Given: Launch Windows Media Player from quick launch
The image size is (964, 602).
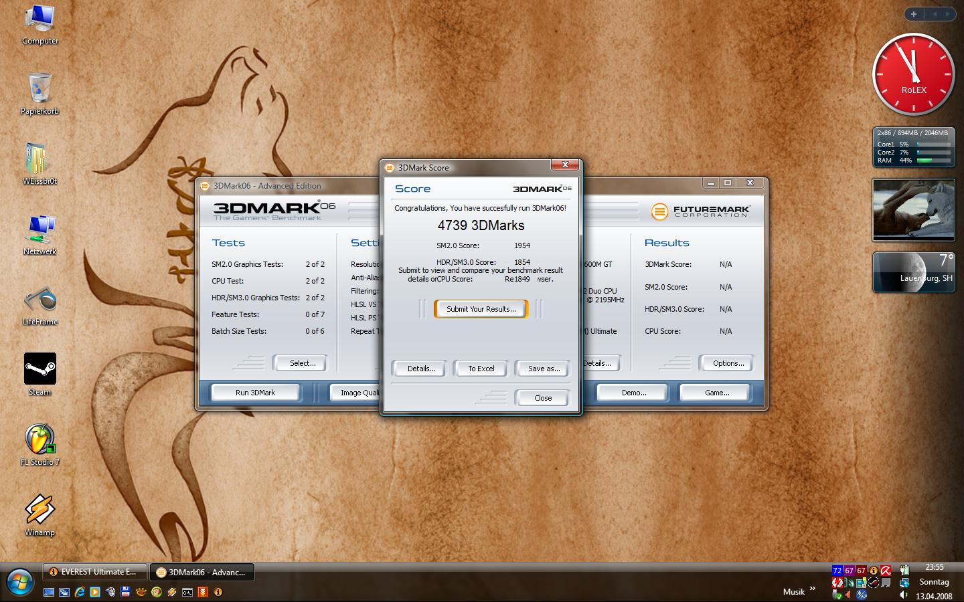Looking at the screenshot, I should point(95,592).
